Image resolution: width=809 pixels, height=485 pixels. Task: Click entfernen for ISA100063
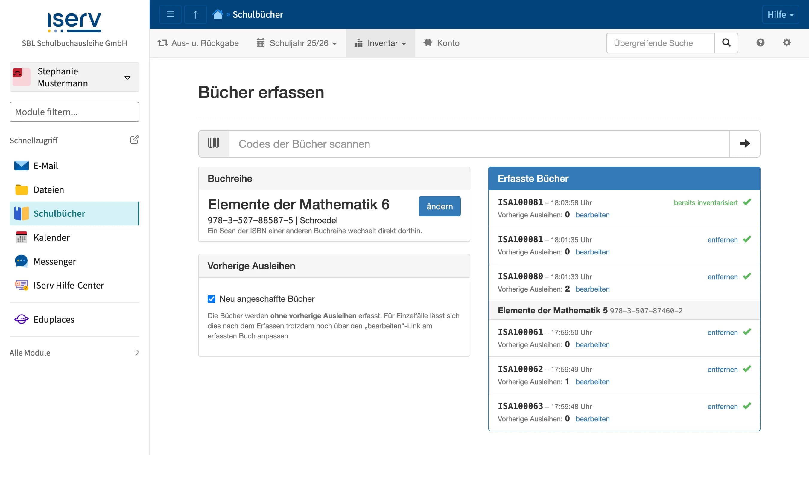coord(723,407)
